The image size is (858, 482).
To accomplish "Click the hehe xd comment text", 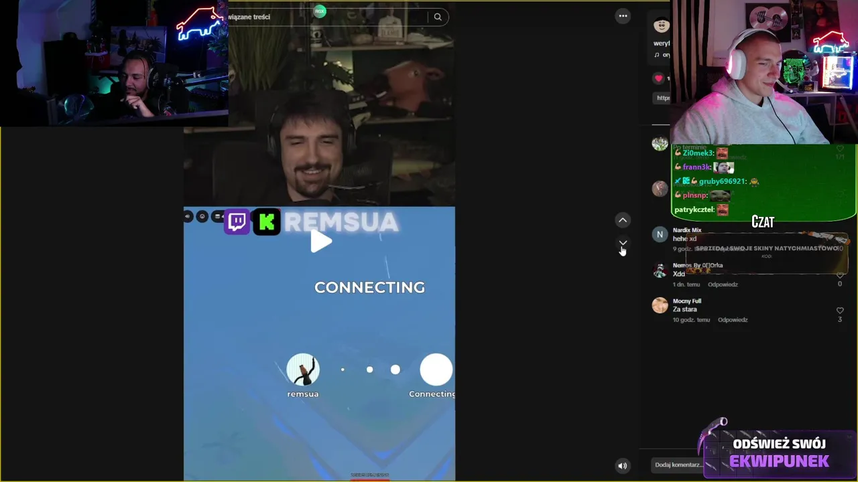I will (684, 239).
